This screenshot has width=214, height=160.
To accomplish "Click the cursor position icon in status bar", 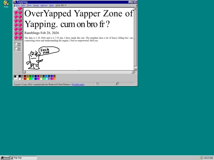I will pos(98,84).
